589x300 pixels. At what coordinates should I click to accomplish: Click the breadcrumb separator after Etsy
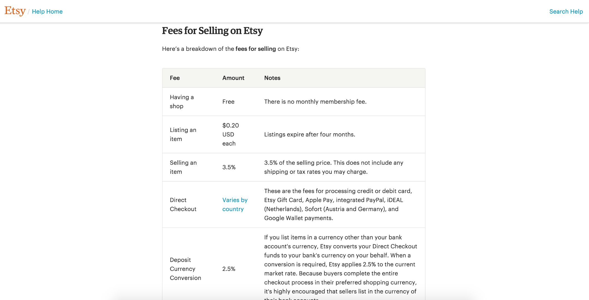tap(29, 11)
